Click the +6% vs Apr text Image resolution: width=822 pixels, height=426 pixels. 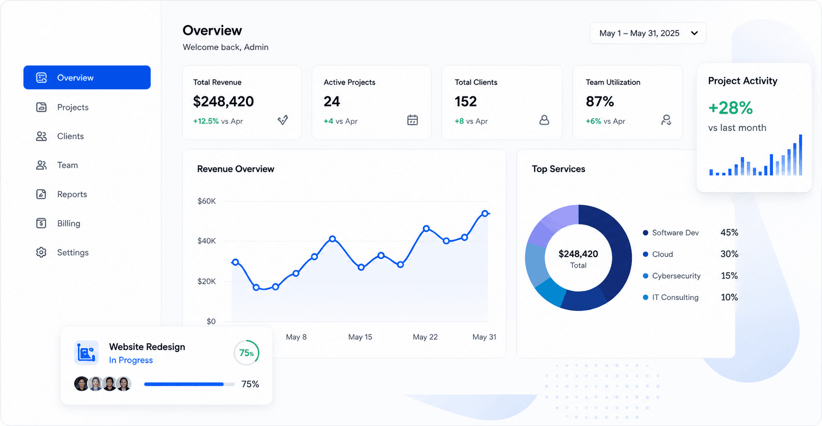605,121
